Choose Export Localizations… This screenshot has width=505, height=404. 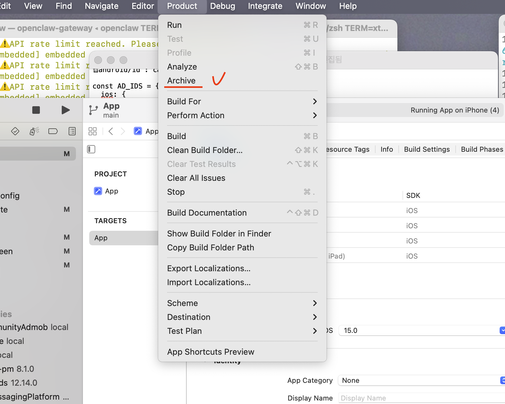(242, 268)
